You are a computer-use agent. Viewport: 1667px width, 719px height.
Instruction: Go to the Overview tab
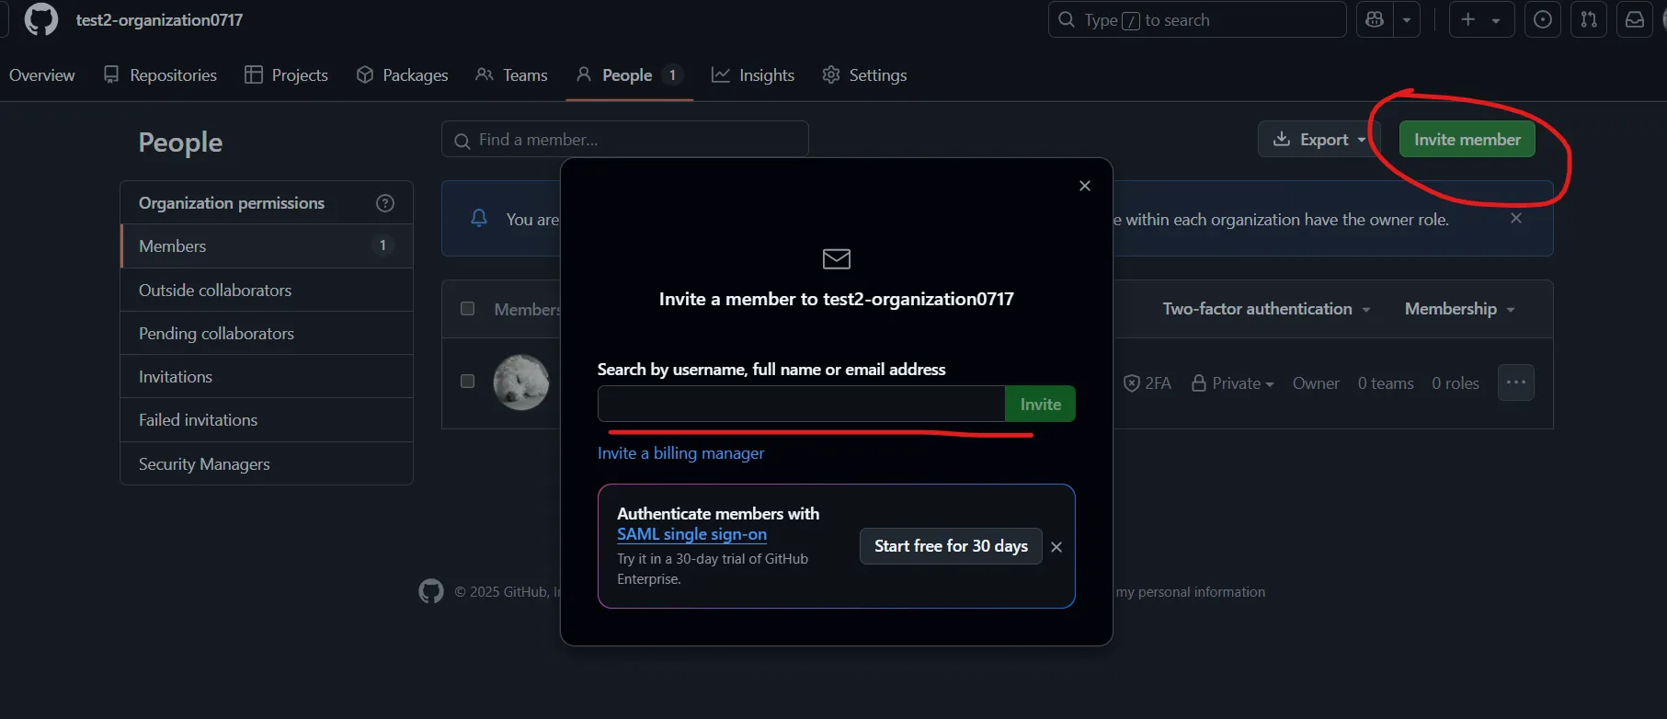click(x=42, y=75)
